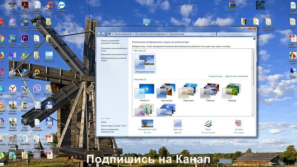
Task: Open CCleaner desktop shortcut
Action: 49,5
